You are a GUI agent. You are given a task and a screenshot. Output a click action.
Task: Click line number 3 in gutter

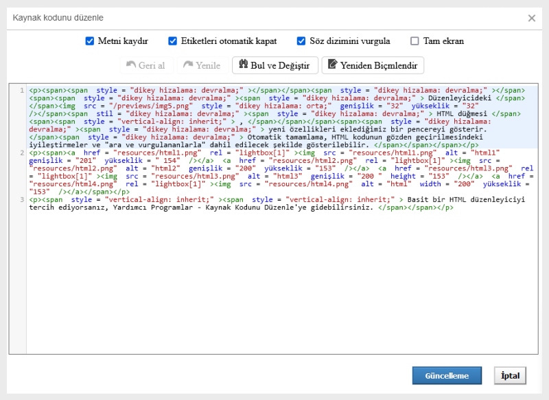click(22, 199)
